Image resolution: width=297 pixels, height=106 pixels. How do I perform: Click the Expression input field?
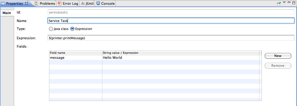click(x=171, y=38)
